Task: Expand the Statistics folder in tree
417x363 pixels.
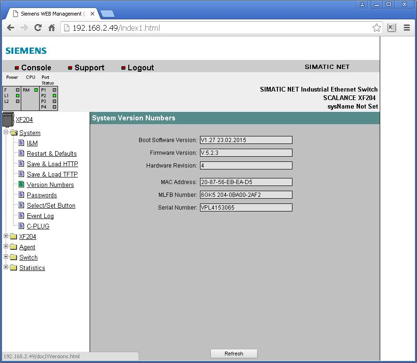Action: 6,268
